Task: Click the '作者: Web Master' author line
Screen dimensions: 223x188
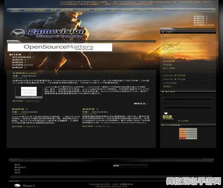Action: click(x=24, y=76)
